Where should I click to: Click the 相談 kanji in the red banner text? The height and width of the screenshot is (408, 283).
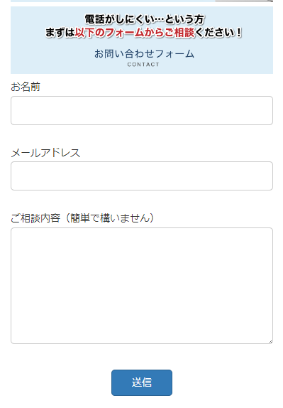point(184,33)
